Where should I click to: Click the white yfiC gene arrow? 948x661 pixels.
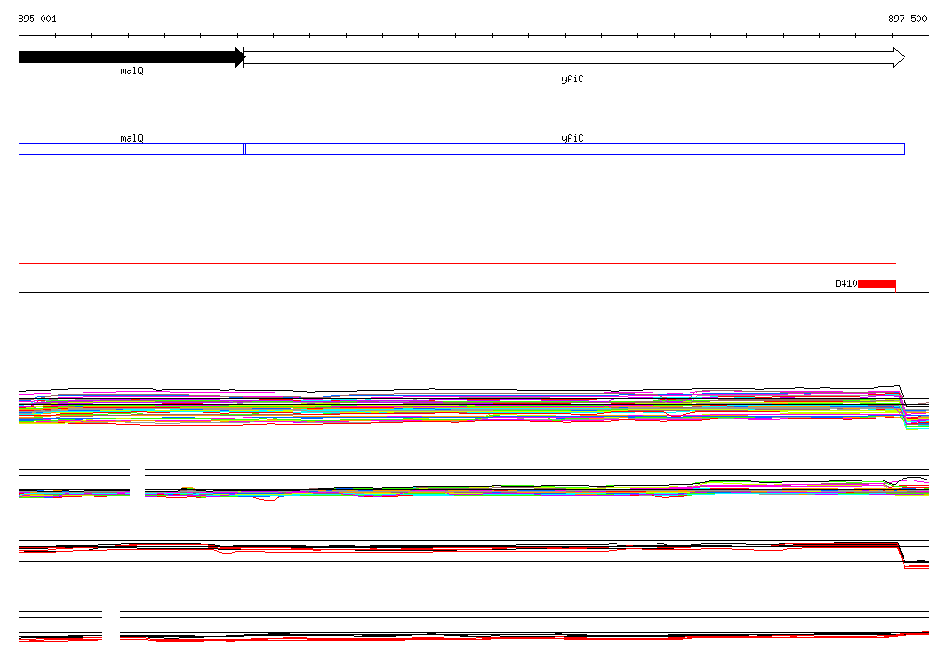click(574, 57)
